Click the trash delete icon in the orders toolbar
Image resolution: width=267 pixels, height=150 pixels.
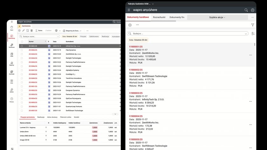click(31, 31)
